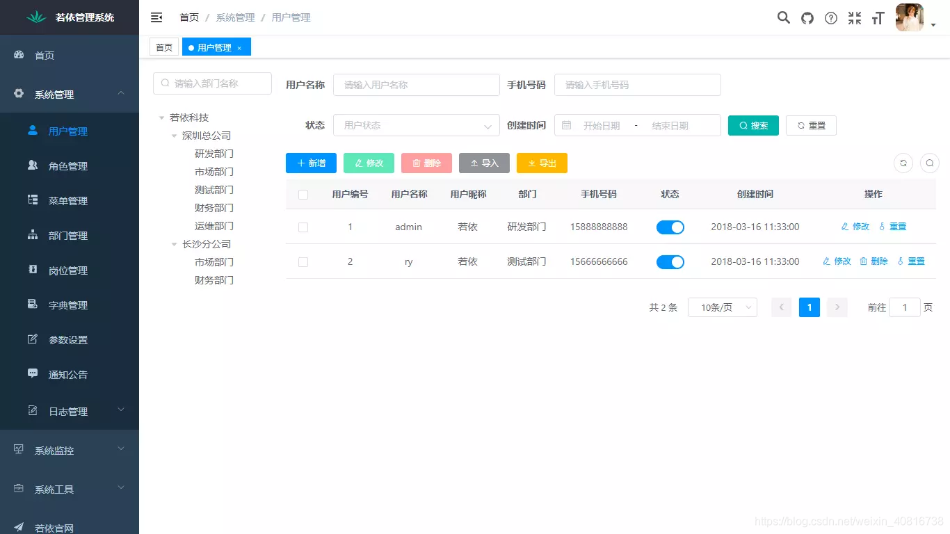Close the 用户管理 tab

click(239, 47)
